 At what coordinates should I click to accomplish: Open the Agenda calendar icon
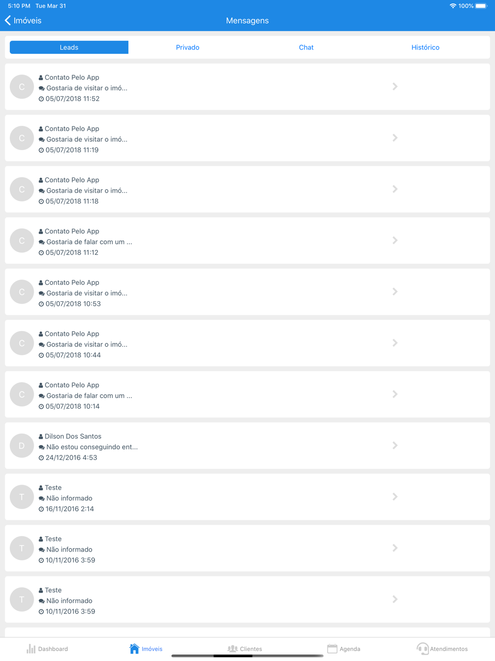(x=332, y=649)
